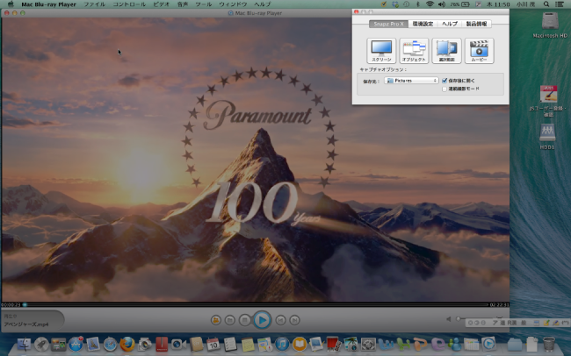Seek on the video progress bar

pos(255,305)
